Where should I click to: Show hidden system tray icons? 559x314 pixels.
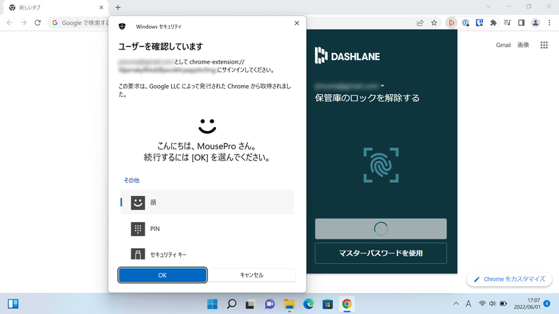[x=456, y=304]
